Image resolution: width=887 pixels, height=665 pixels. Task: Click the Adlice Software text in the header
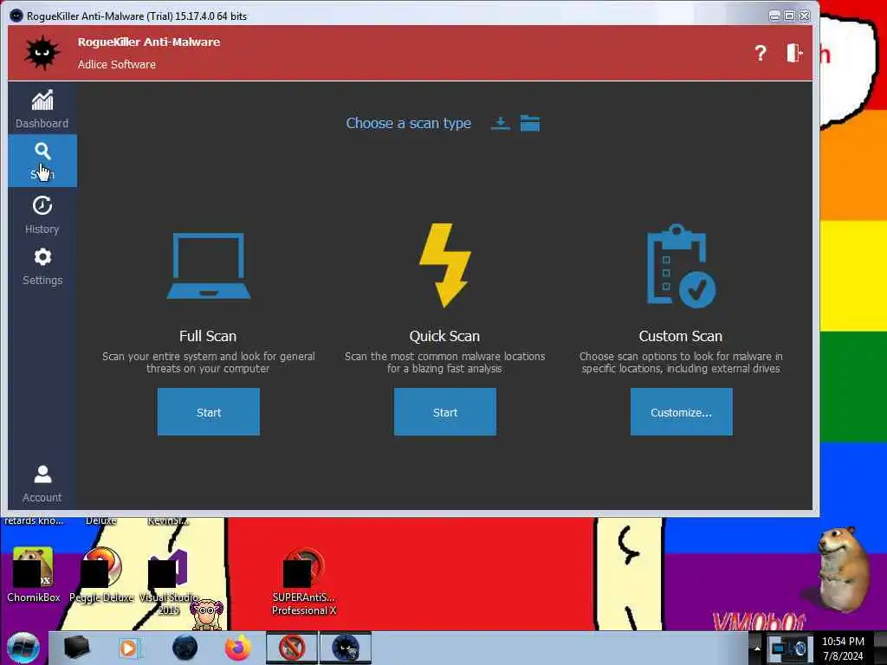point(117,64)
